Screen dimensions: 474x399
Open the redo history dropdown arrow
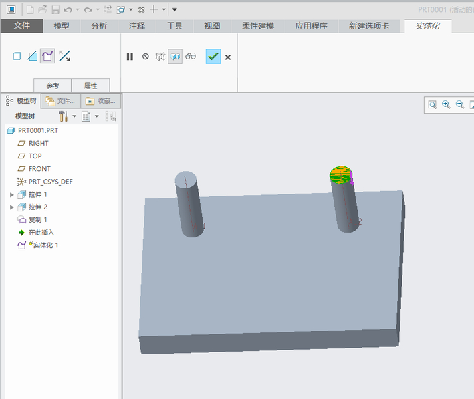tap(98, 10)
